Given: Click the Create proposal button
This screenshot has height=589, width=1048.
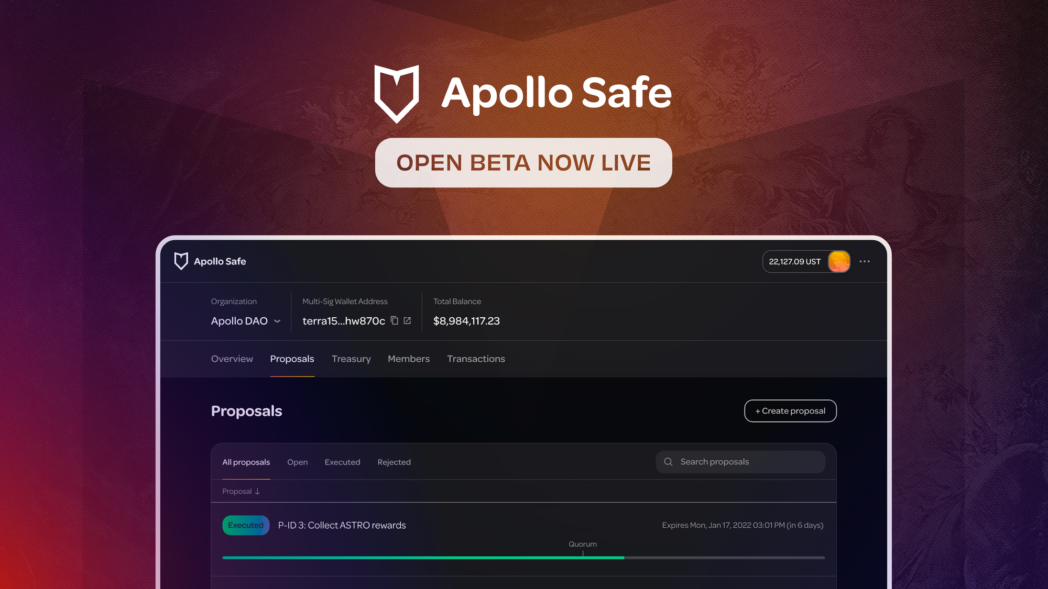Looking at the screenshot, I should pyautogui.click(x=790, y=410).
